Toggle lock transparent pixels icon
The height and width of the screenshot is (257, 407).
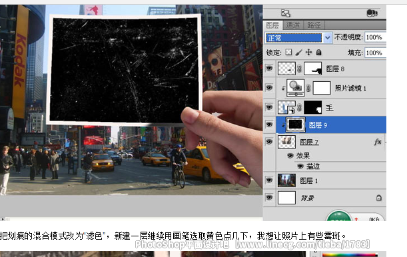[x=288, y=53]
